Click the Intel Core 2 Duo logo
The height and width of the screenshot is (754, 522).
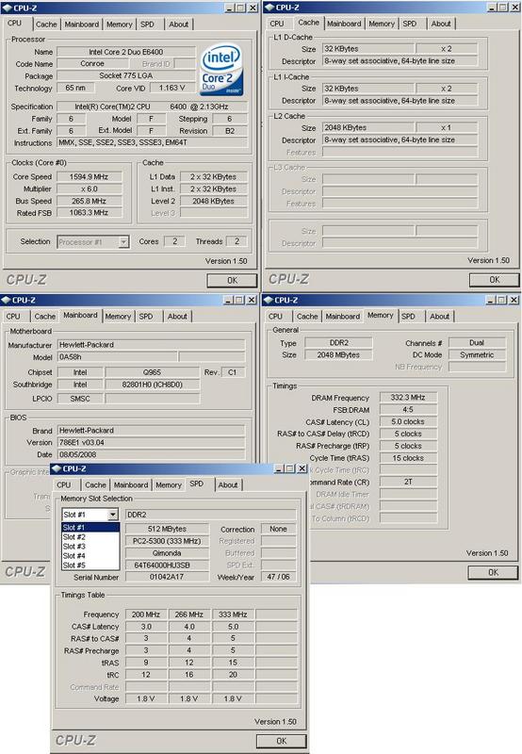[x=221, y=70]
